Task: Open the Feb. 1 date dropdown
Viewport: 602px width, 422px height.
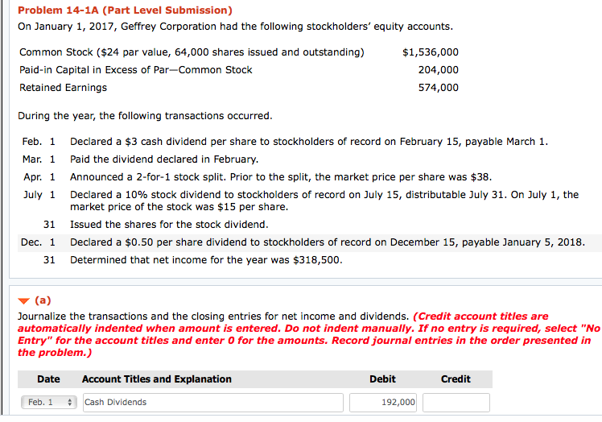Action: point(48,402)
